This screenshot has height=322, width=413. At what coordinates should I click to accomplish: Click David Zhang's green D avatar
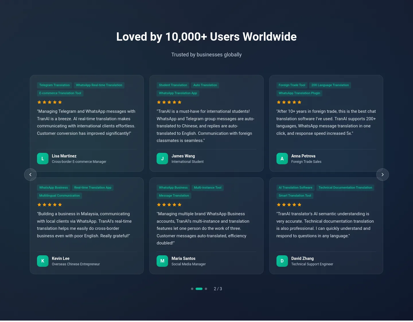click(x=282, y=261)
